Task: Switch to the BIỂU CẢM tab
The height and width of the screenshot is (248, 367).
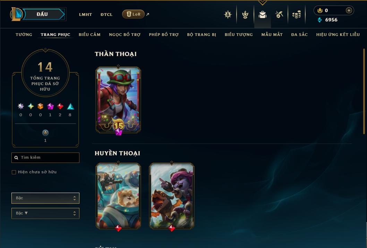Action: [89, 35]
